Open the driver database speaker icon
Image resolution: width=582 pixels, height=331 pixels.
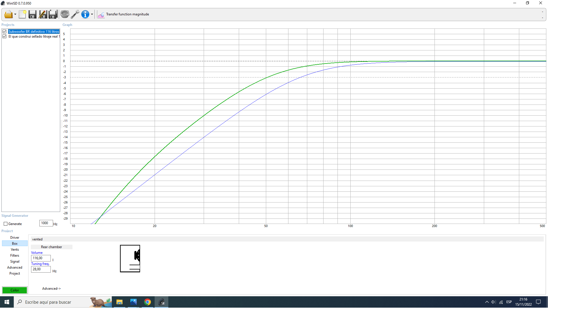pyautogui.click(x=65, y=14)
